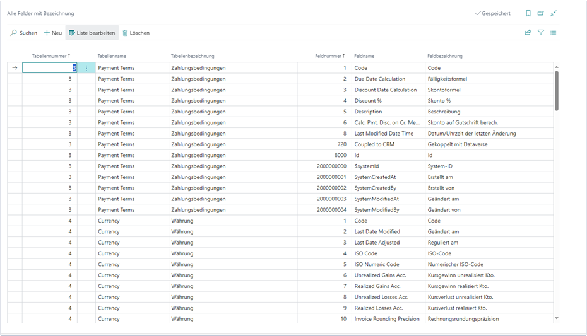Sort by Feldnummer column header

point(329,56)
